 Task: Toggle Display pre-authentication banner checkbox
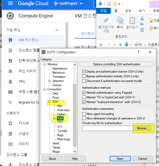tap(84, 72)
